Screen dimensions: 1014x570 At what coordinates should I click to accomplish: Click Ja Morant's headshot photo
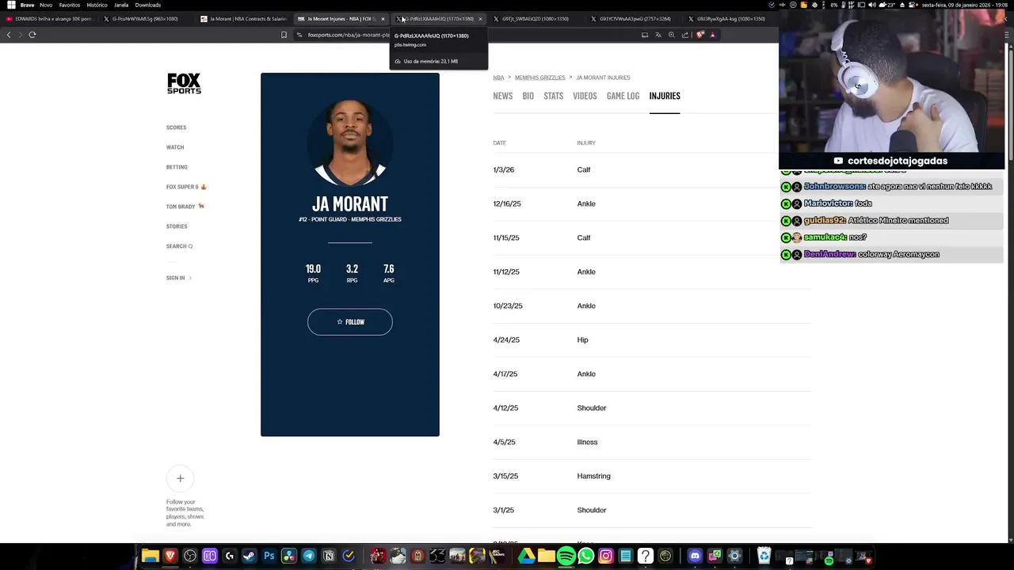(x=350, y=143)
